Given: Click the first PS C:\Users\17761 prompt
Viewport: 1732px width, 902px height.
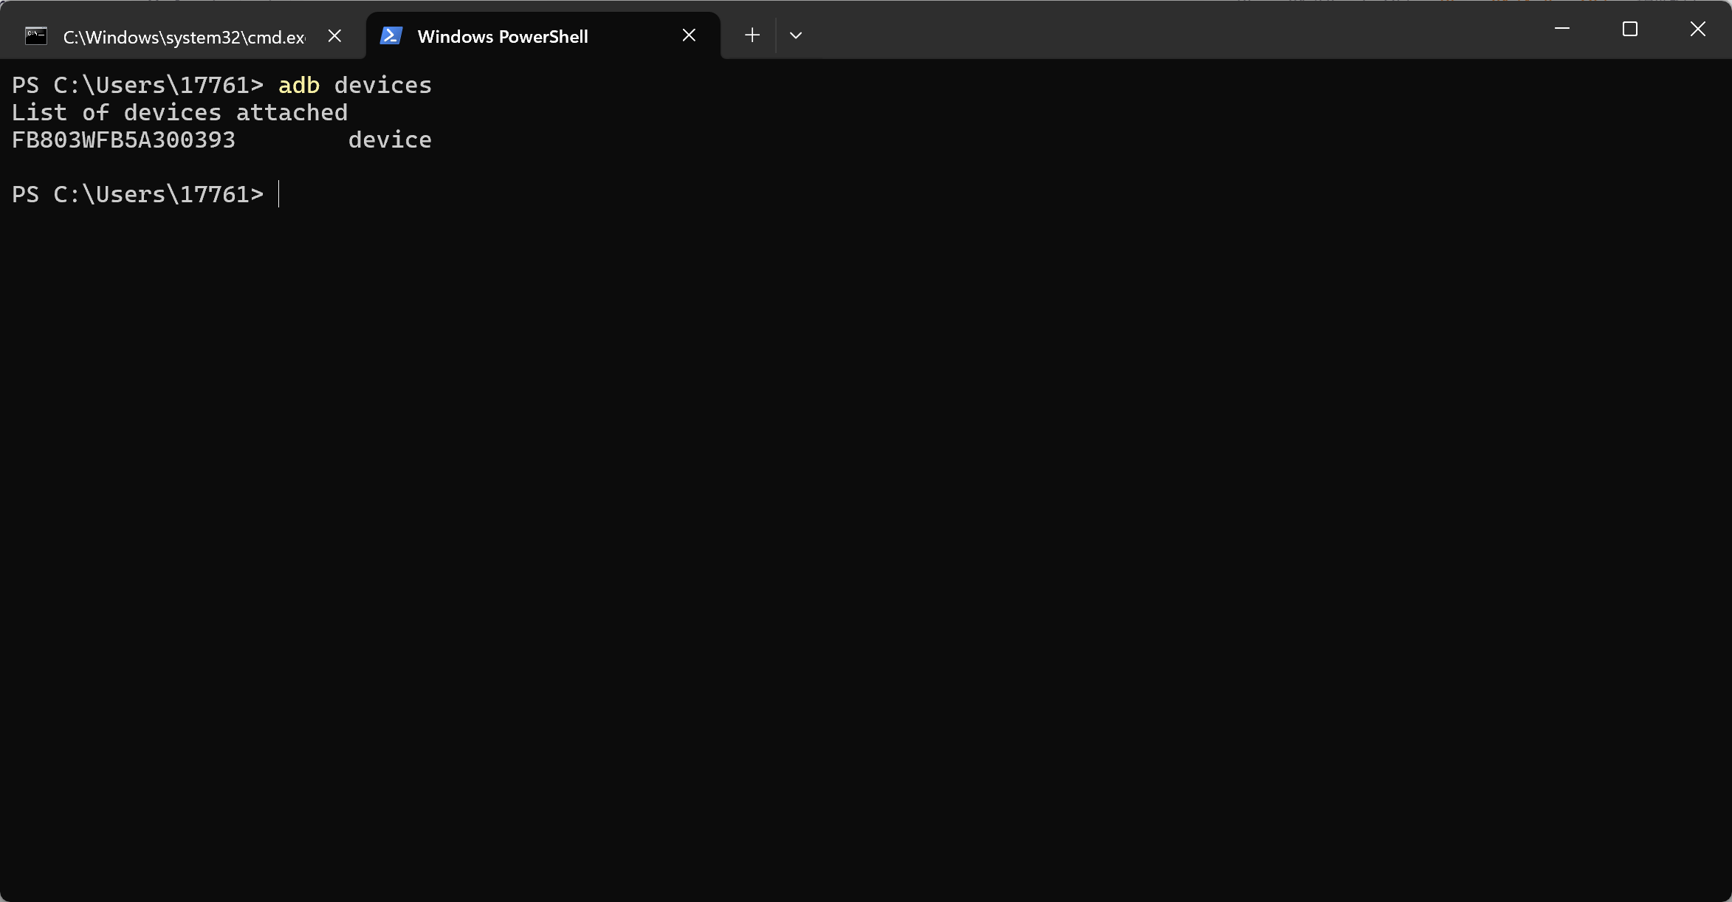Looking at the screenshot, I should pos(137,86).
